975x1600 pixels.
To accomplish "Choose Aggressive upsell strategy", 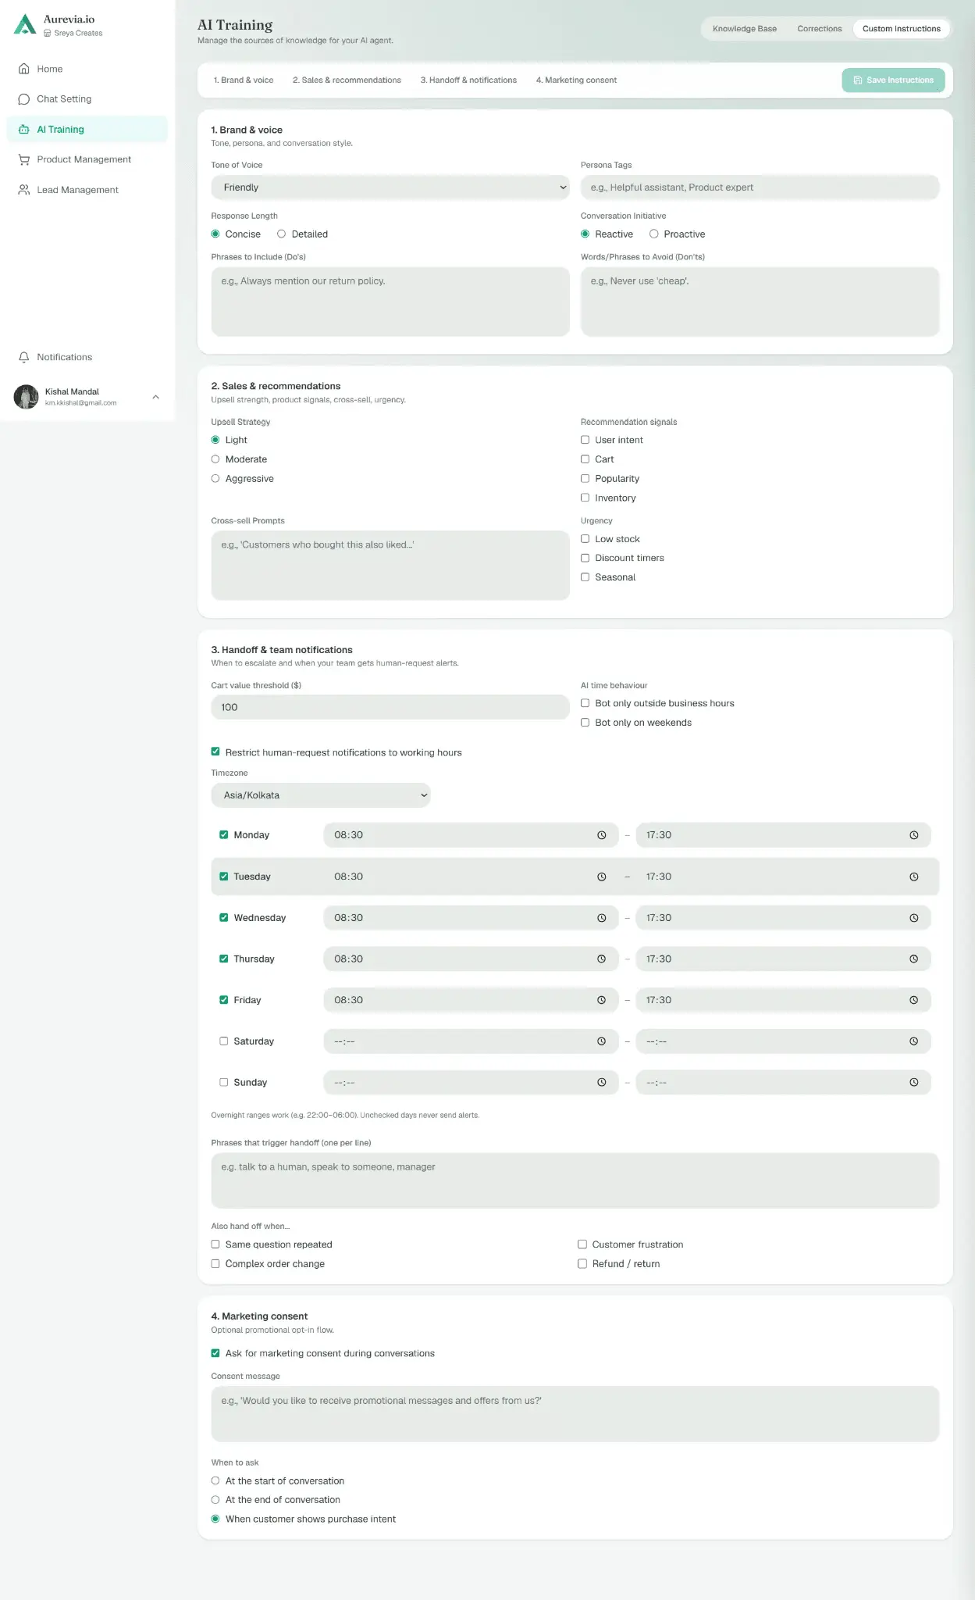I will pyautogui.click(x=215, y=479).
